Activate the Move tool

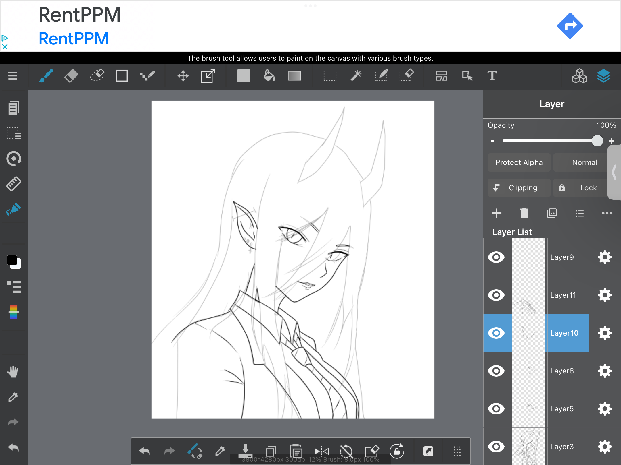click(x=183, y=76)
